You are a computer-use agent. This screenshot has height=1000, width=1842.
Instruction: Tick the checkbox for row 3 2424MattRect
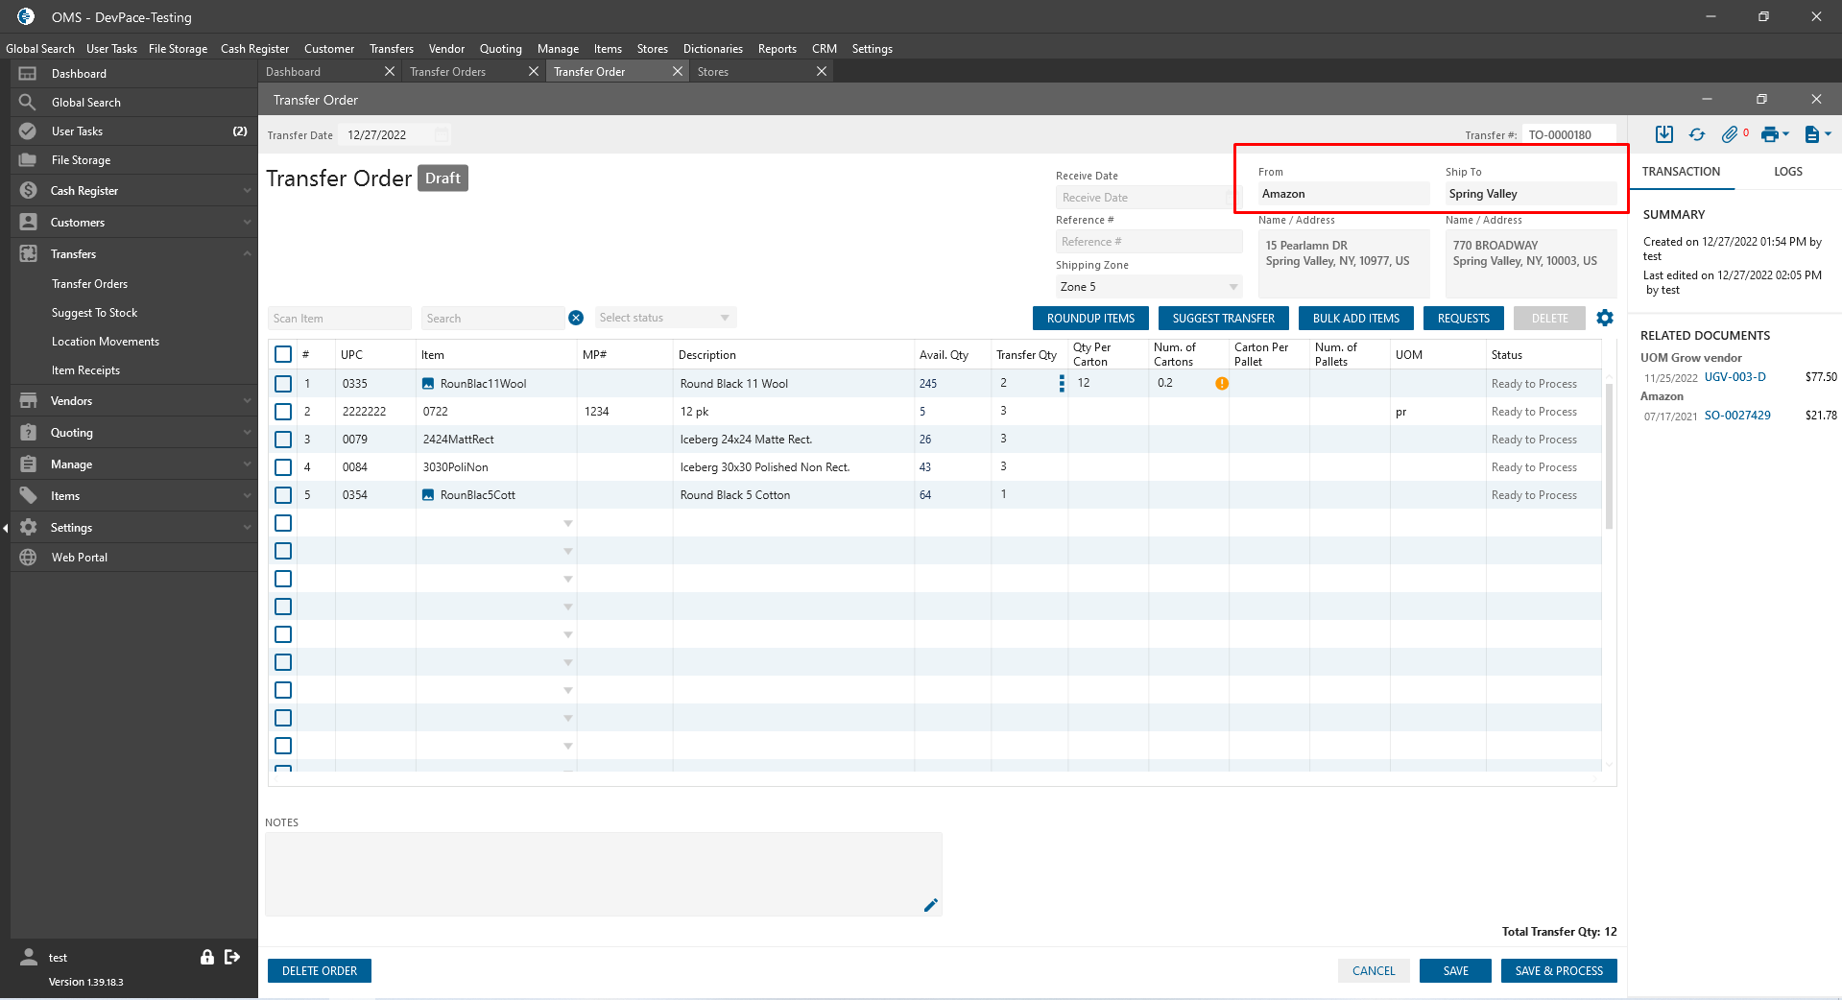pos(283,440)
